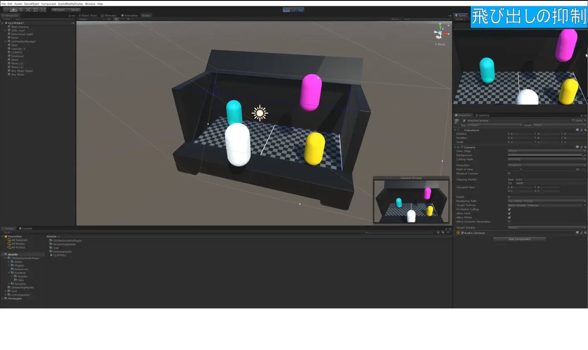Disable the Occlusion Culling checkbox
Image resolution: width=588 pixels, height=350 pixels.
(x=509, y=210)
